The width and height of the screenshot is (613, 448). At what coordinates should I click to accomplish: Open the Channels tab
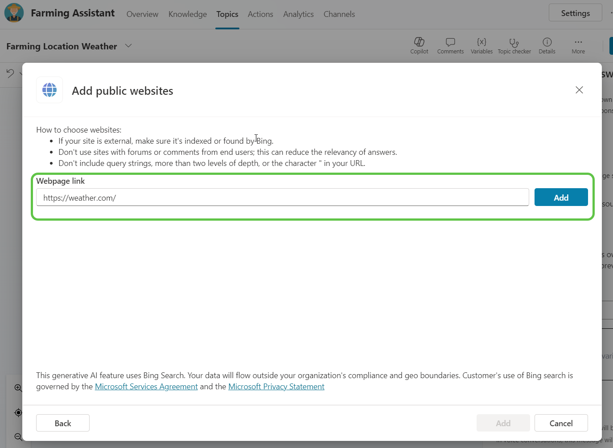[339, 14]
